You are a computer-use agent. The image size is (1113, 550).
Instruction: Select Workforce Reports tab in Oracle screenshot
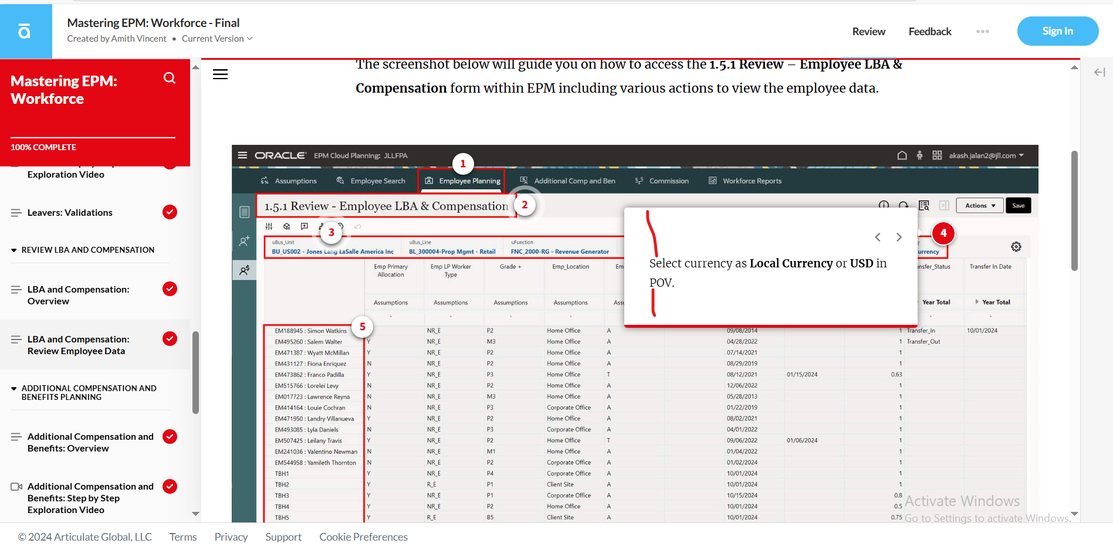[745, 181]
